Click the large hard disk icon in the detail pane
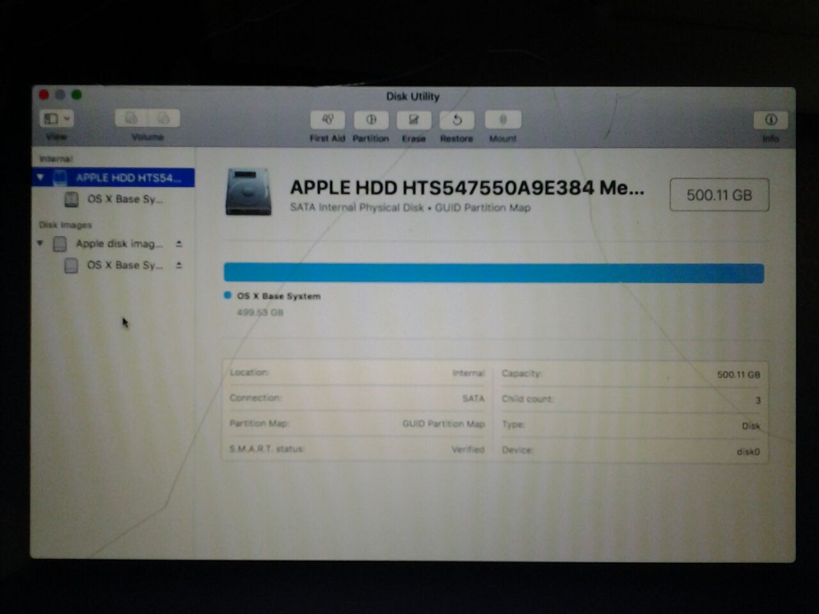Image resolution: width=819 pixels, height=614 pixels. click(x=248, y=191)
